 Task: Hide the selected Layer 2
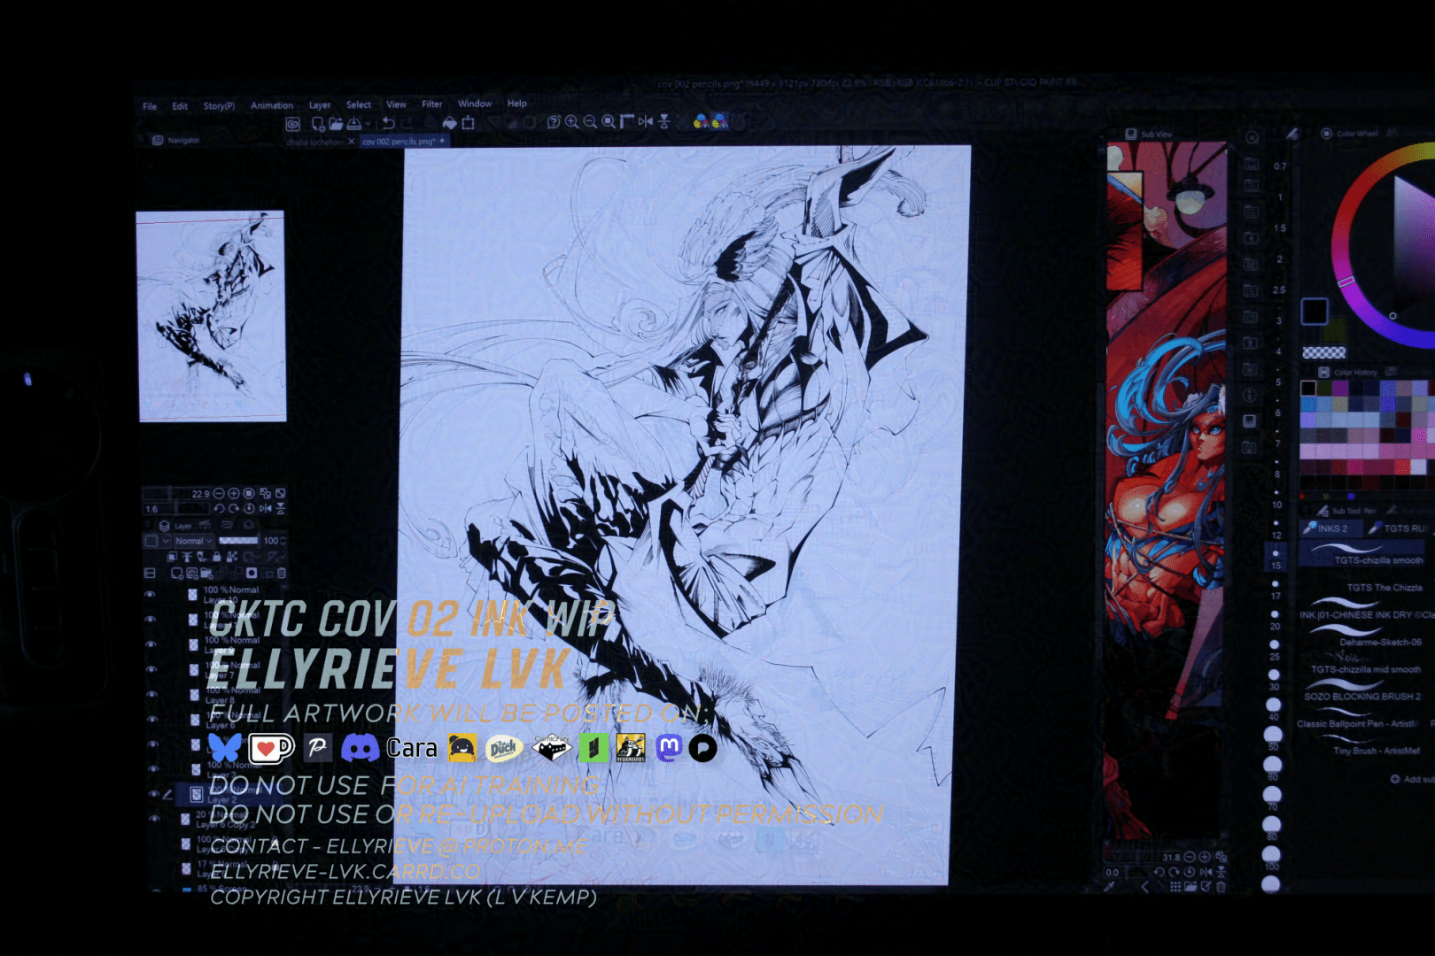[x=153, y=794]
